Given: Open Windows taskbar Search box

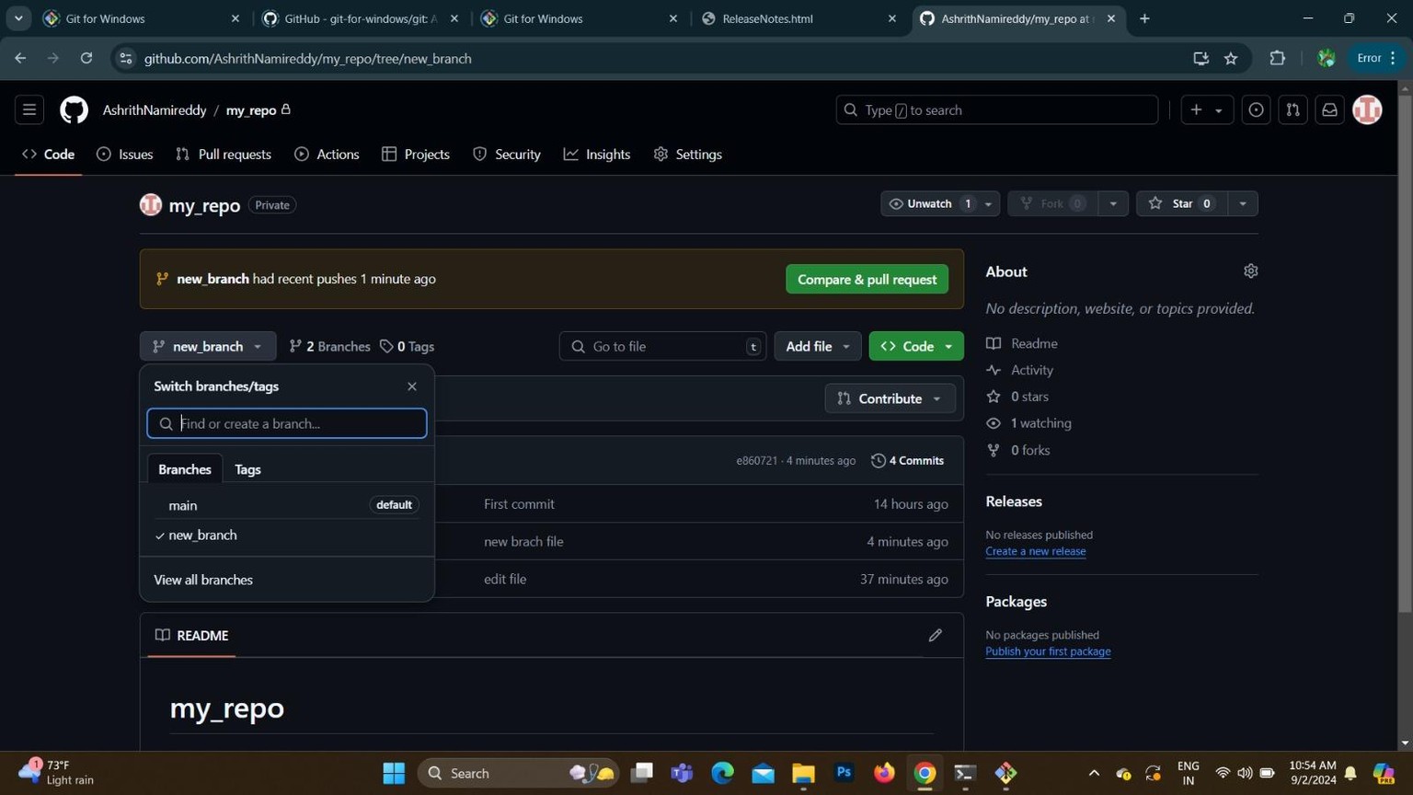Looking at the screenshot, I should point(519,773).
